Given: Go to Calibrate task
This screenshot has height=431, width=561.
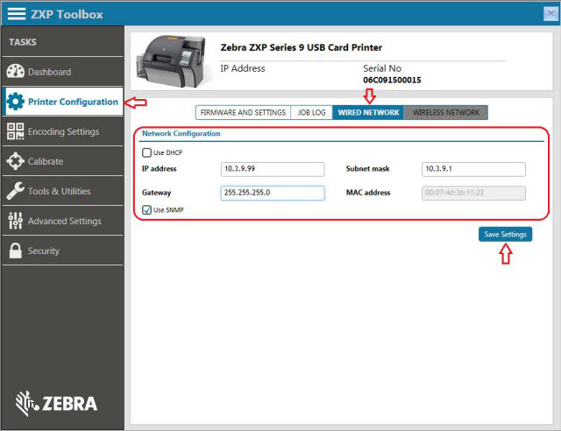Looking at the screenshot, I should point(62,161).
